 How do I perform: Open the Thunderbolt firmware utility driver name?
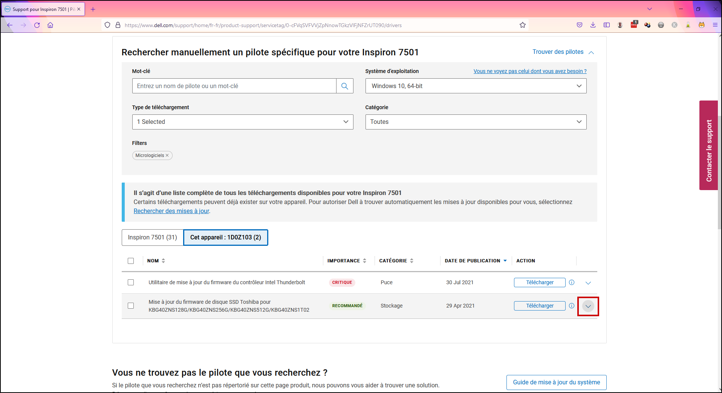click(x=227, y=282)
